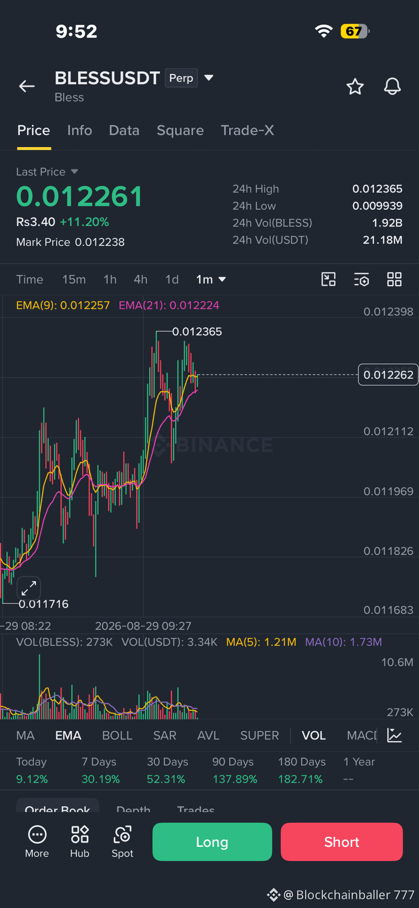This screenshot has height=908, width=419.
Task: Tap the 180 Days 182.71% performance
Action: 302,770
